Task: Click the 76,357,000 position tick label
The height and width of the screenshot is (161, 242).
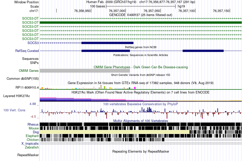Action: (117, 11)
